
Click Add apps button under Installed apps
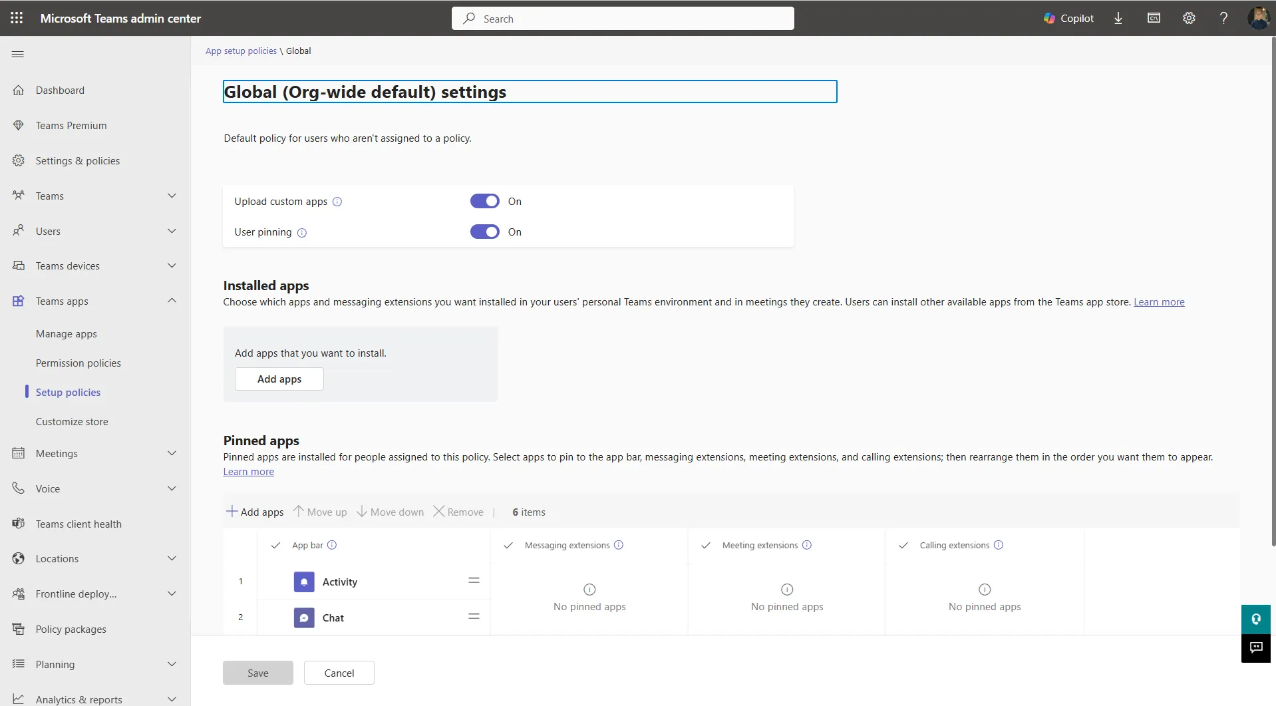tap(279, 379)
